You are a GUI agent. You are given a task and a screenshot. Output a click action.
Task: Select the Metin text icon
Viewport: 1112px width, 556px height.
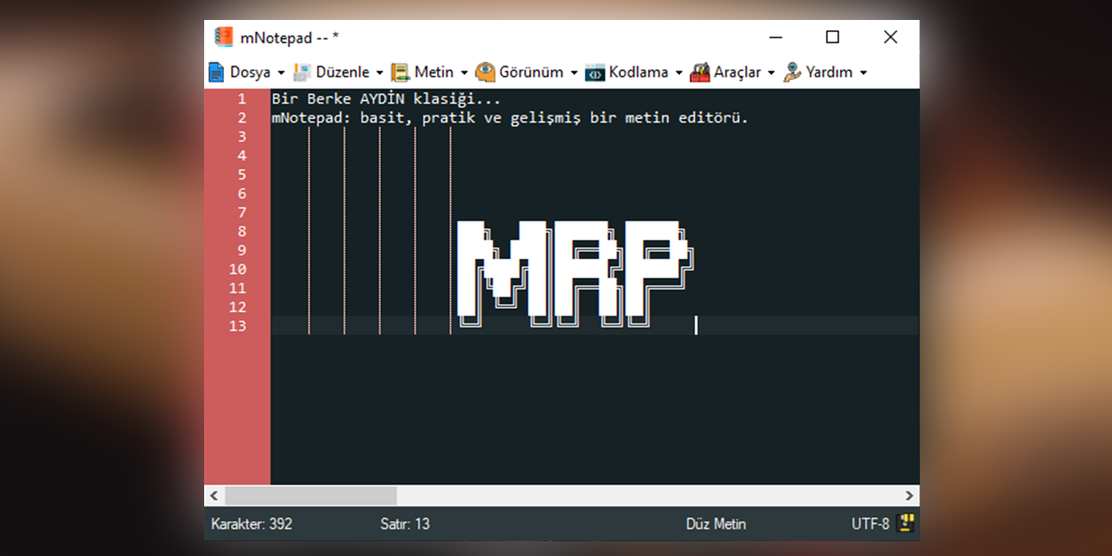(x=400, y=72)
